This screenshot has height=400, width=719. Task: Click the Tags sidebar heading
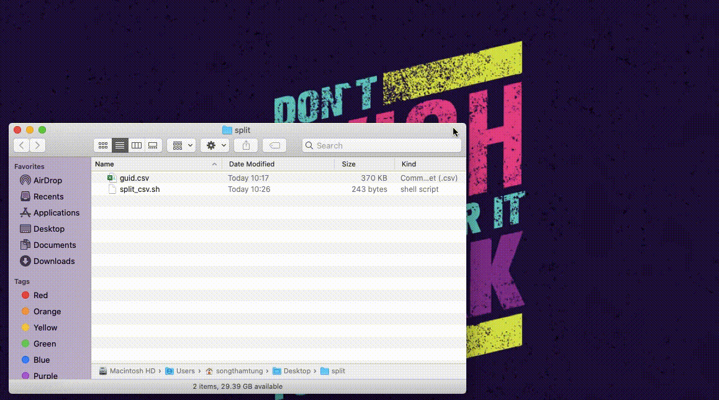click(22, 281)
